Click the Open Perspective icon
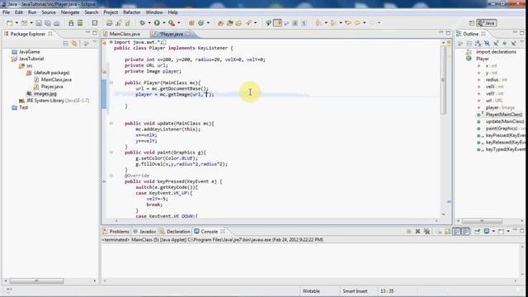Image resolution: width=528 pixels, height=297 pixels. [x=472, y=23]
